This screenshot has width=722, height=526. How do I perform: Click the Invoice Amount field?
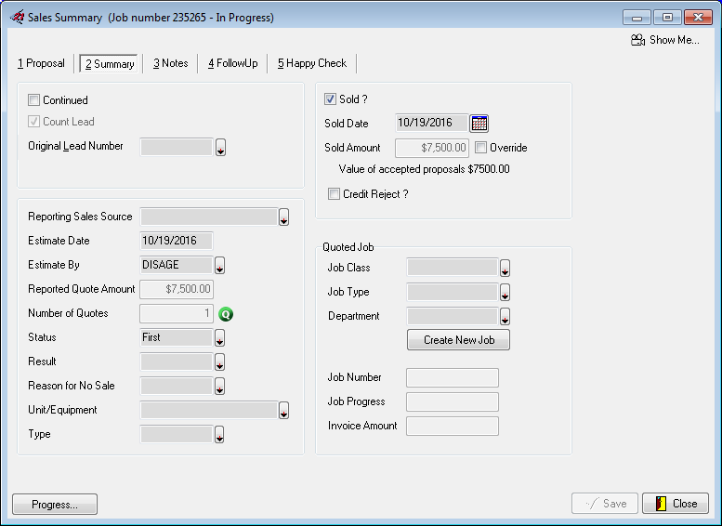click(x=453, y=426)
